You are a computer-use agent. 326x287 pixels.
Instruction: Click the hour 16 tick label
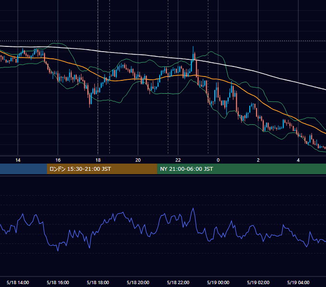coord(58,160)
